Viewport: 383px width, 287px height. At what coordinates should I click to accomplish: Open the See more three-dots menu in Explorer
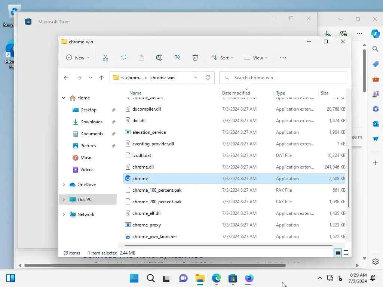[283, 58]
